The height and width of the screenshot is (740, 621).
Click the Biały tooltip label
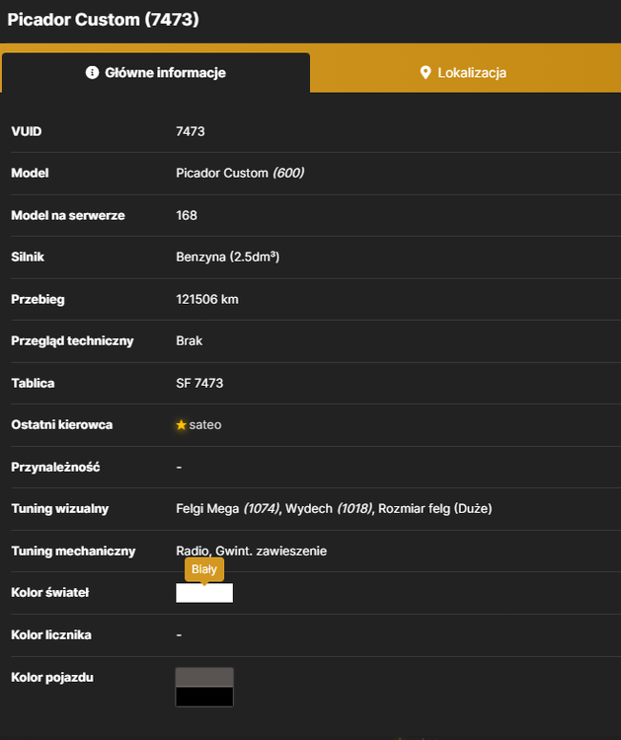pos(204,569)
